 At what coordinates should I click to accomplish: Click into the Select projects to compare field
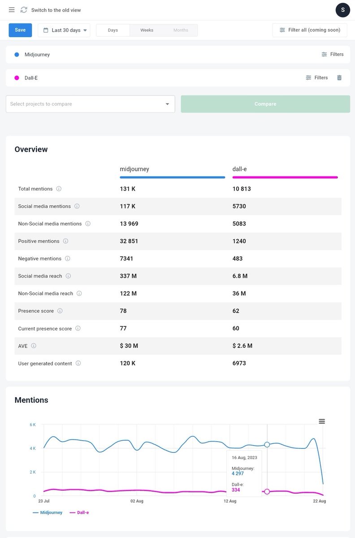(91, 104)
